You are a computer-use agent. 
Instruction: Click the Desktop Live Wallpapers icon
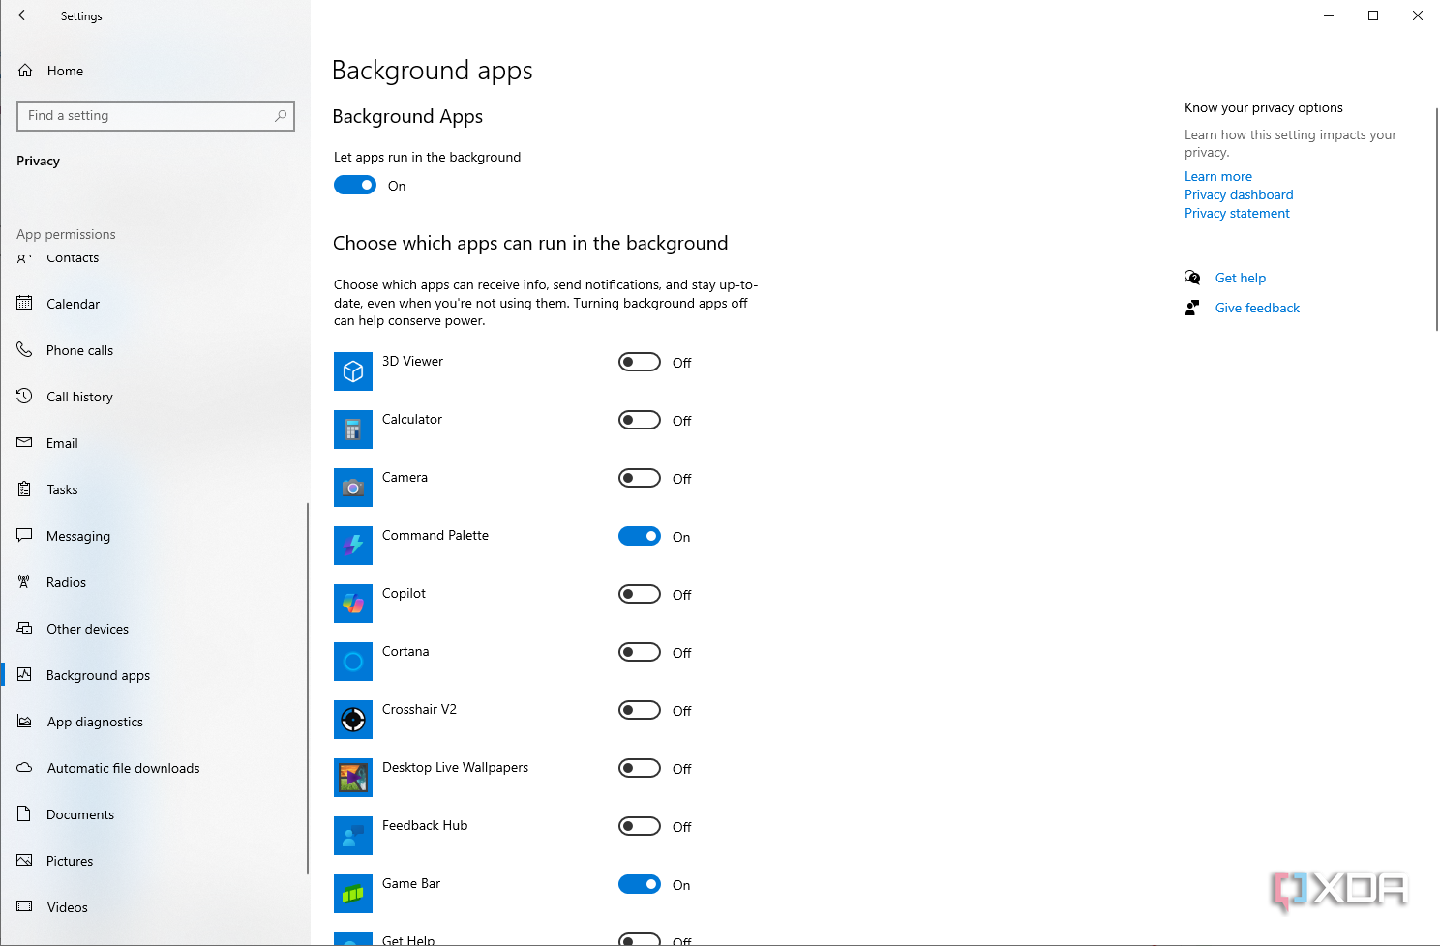click(x=353, y=778)
